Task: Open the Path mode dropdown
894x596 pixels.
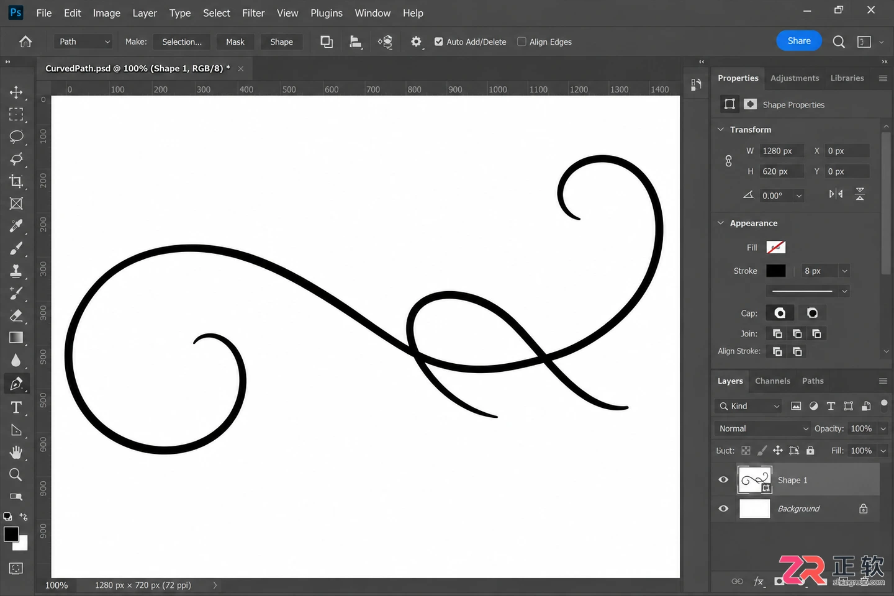Action: [x=85, y=42]
